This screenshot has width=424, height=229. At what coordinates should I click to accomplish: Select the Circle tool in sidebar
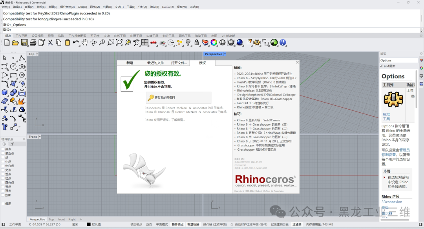tap(13, 67)
